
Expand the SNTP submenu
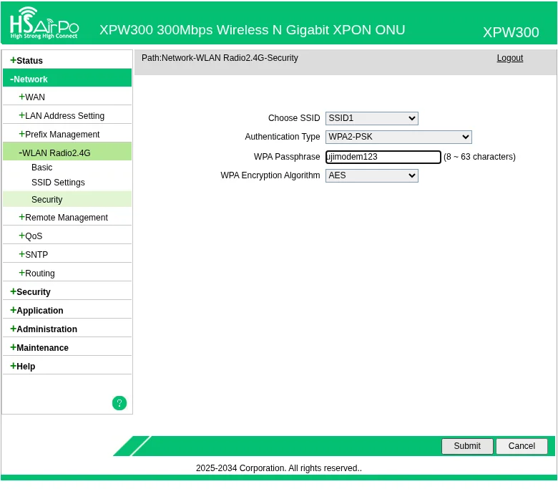pyautogui.click(x=33, y=255)
